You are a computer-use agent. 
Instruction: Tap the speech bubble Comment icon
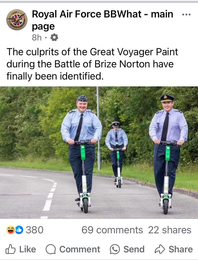(50, 249)
